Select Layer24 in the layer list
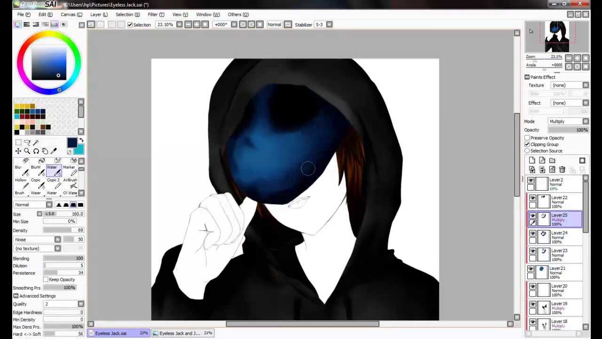This screenshot has width=602, height=339. 555,237
